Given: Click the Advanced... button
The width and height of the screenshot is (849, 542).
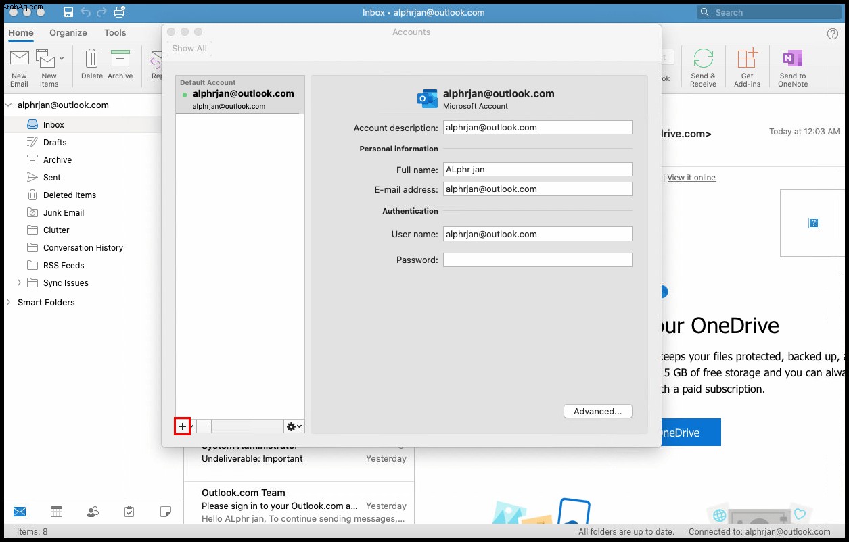Looking at the screenshot, I should [597, 411].
